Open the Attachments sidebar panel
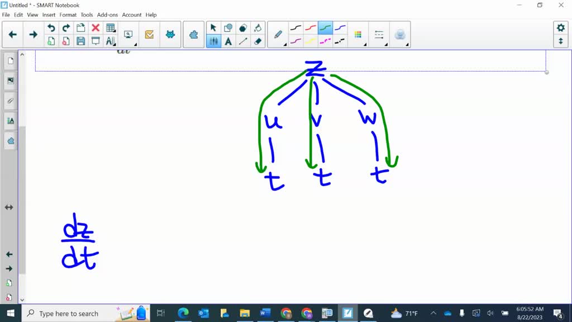The height and width of the screenshot is (322, 572). (x=10, y=101)
